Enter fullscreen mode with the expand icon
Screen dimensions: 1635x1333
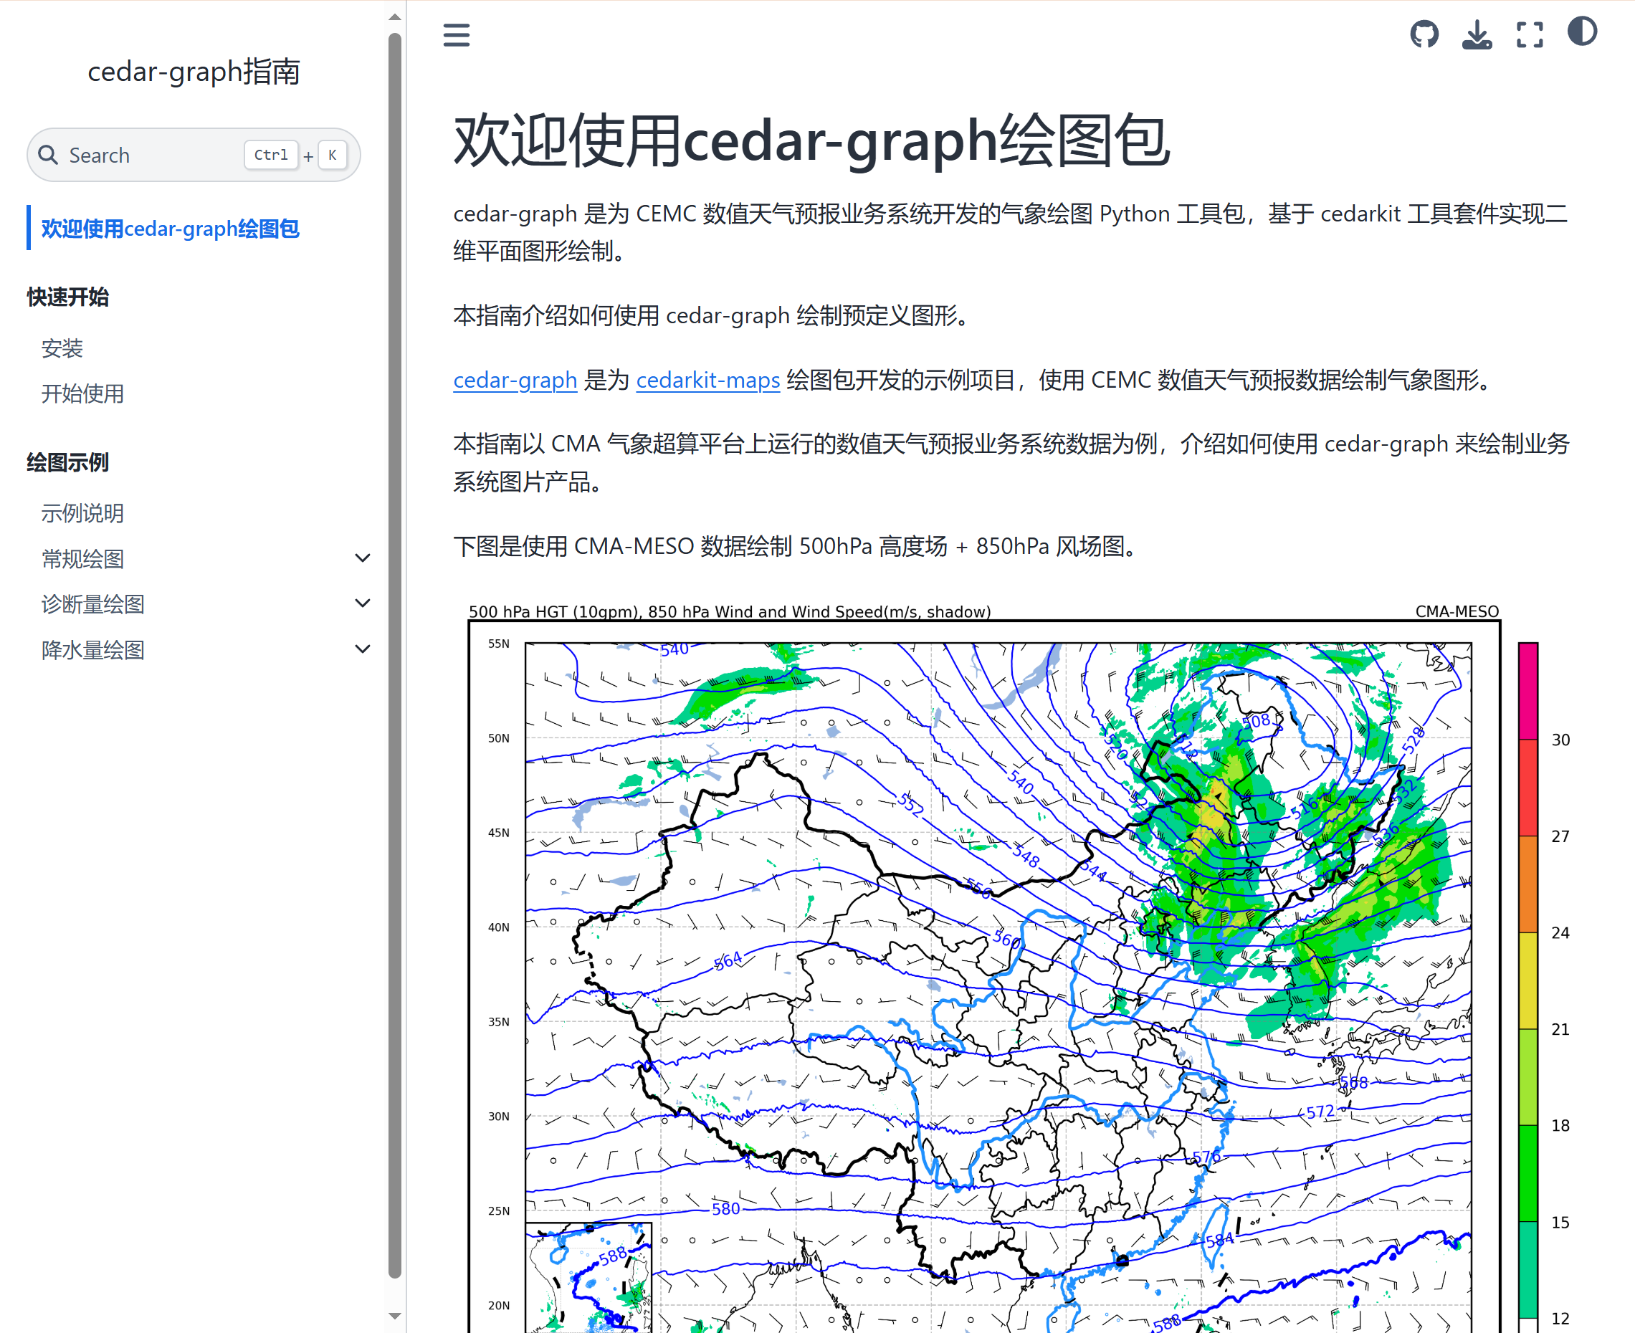(1529, 34)
